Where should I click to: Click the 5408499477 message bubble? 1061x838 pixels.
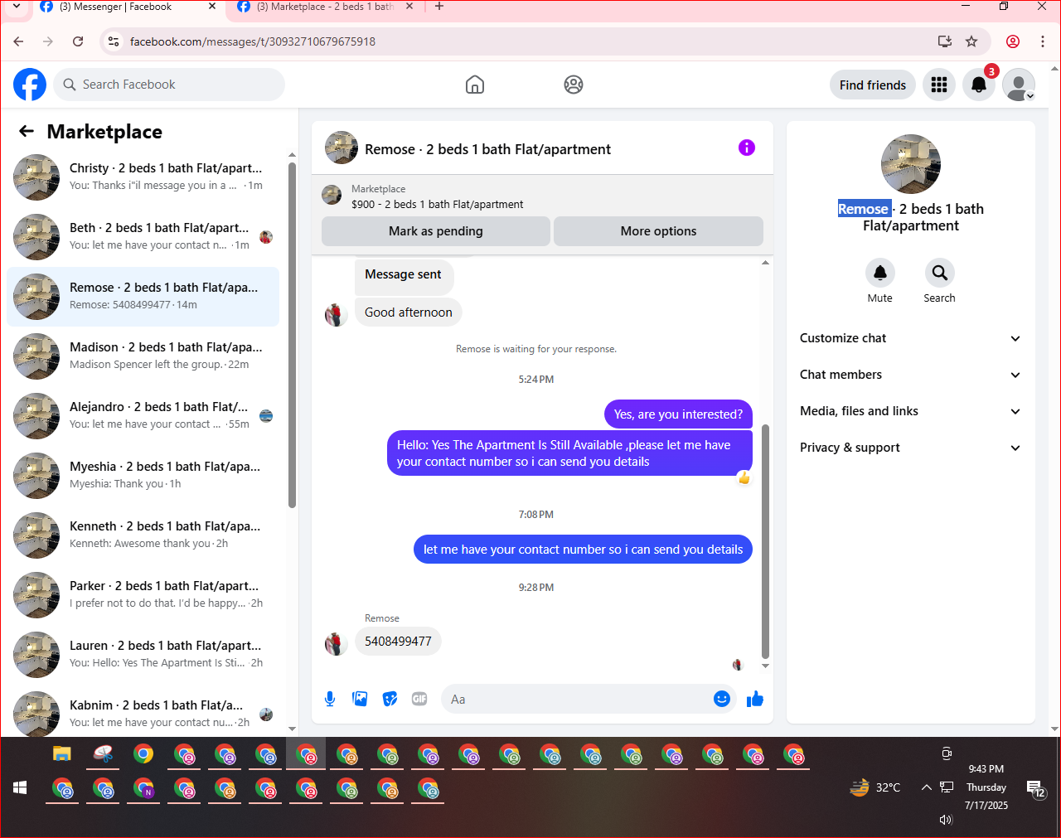point(398,642)
